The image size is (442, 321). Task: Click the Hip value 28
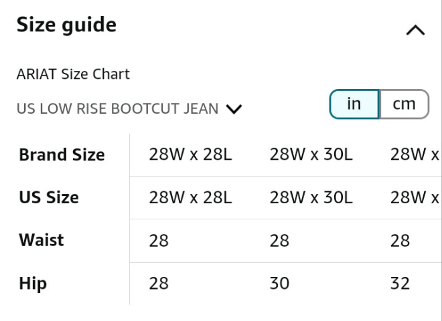[x=159, y=284]
